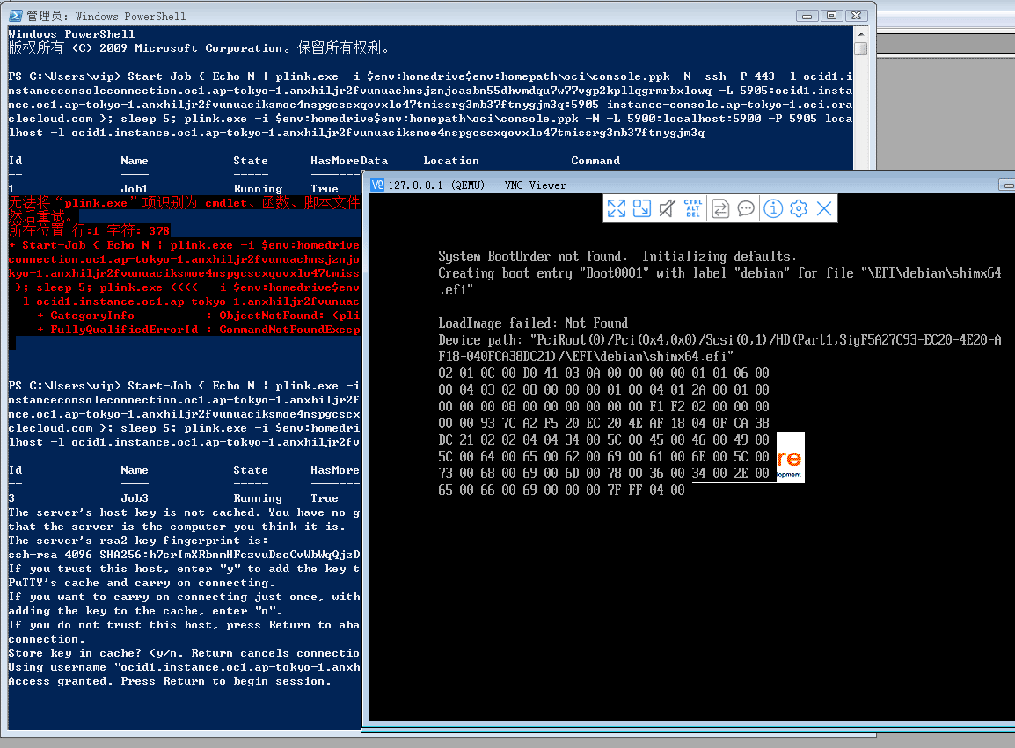Viewport: 1015px width, 748px height.
Task: Open file transfer in VNC toolbar
Action: [720, 208]
